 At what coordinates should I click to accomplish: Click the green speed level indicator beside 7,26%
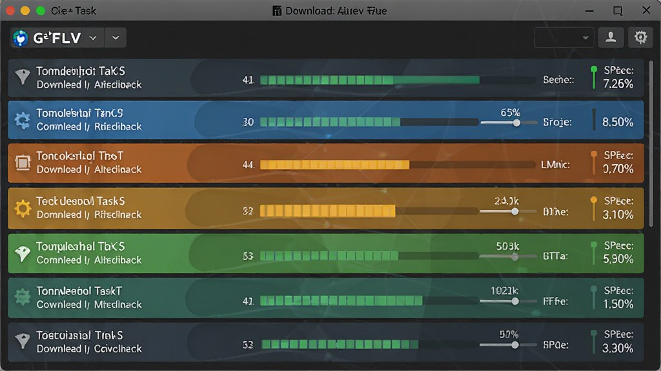(x=594, y=77)
